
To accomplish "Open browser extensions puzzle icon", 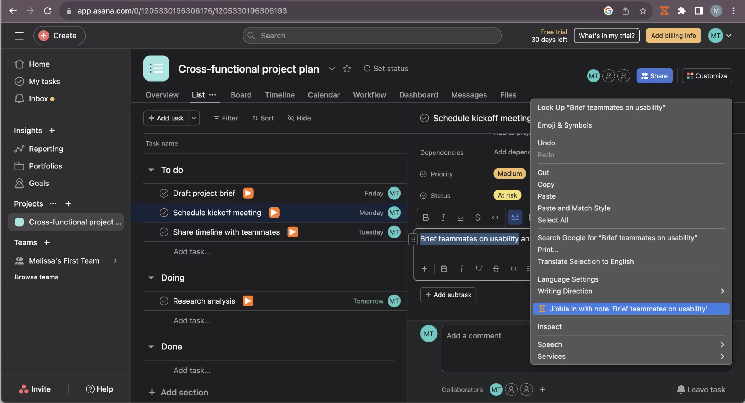I will [681, 11].
